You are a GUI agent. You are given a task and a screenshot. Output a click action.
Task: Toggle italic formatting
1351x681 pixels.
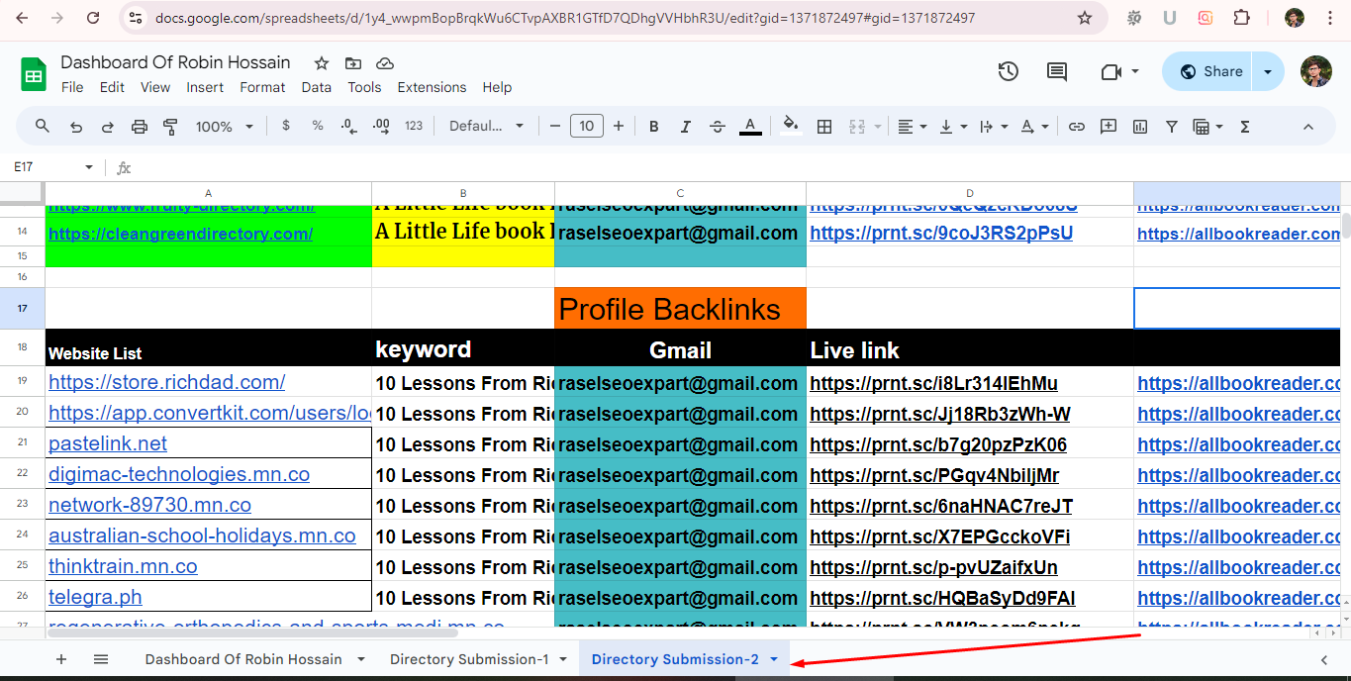pyautogui.click(x=686, y=127)
